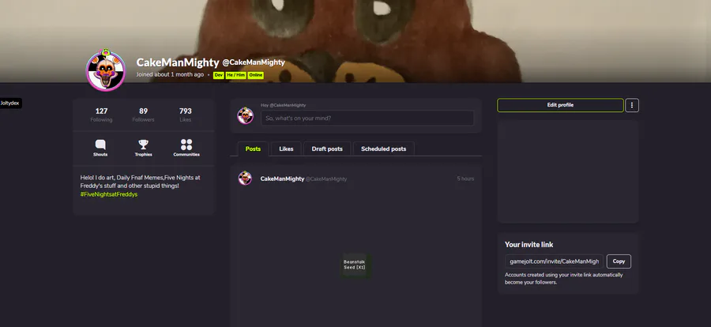The image size is (711, 327).
Task: Click the Edit profile button
Action: (560, 105)
